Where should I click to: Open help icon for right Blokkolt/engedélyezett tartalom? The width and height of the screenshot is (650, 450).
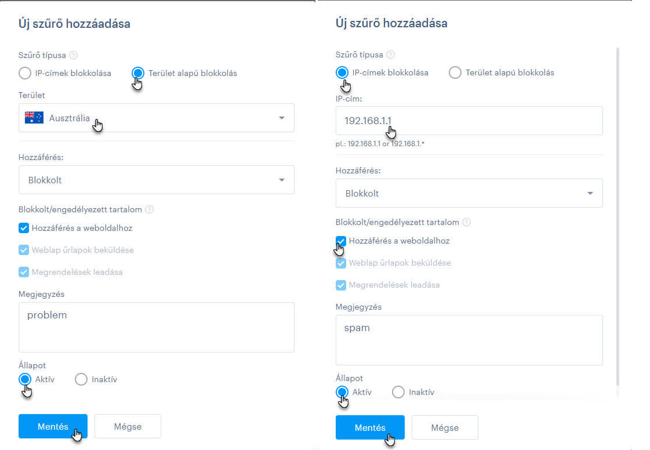pyautogui.click(x=466, y=222)
